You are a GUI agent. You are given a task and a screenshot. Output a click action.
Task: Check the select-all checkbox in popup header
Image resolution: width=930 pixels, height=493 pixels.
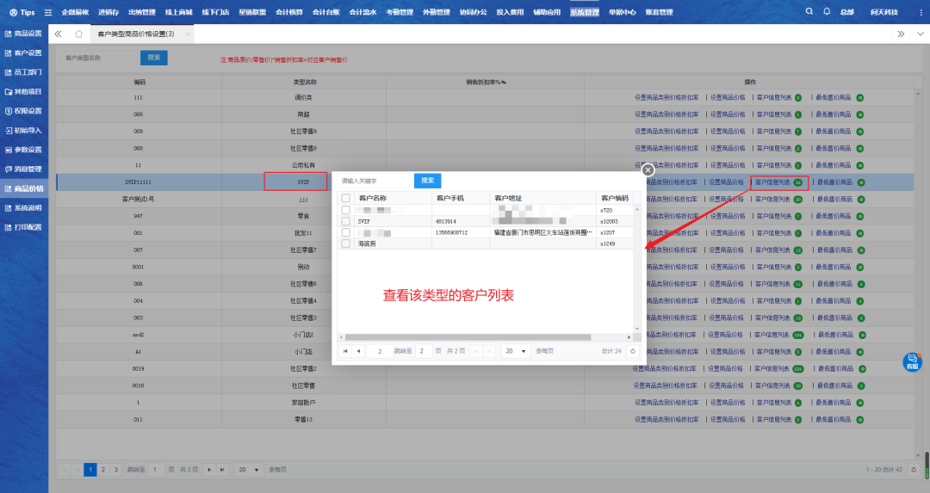click(x=346, y=198)
